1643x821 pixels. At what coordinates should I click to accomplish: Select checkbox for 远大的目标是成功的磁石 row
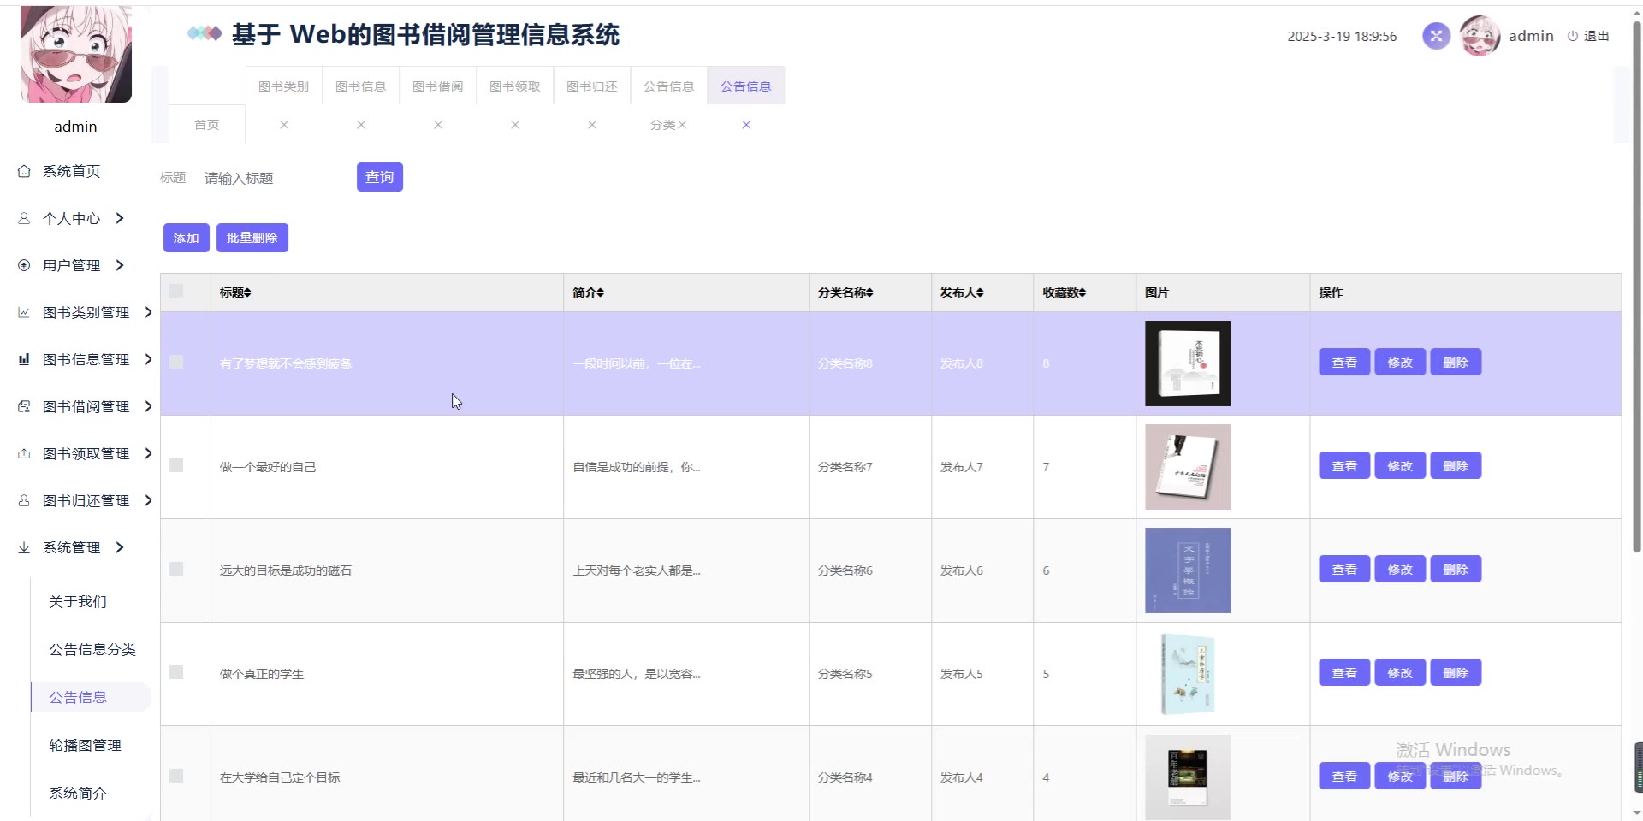pyautogui.click(x=176, y=570)
